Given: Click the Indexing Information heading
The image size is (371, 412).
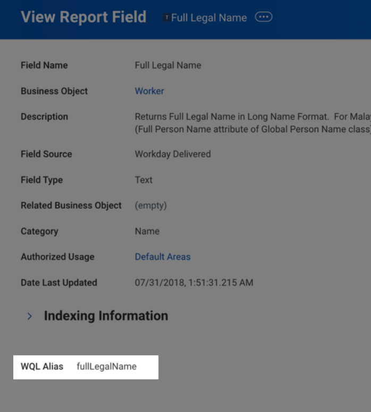Looking at the screenshot, I should [x=106, y=315].
